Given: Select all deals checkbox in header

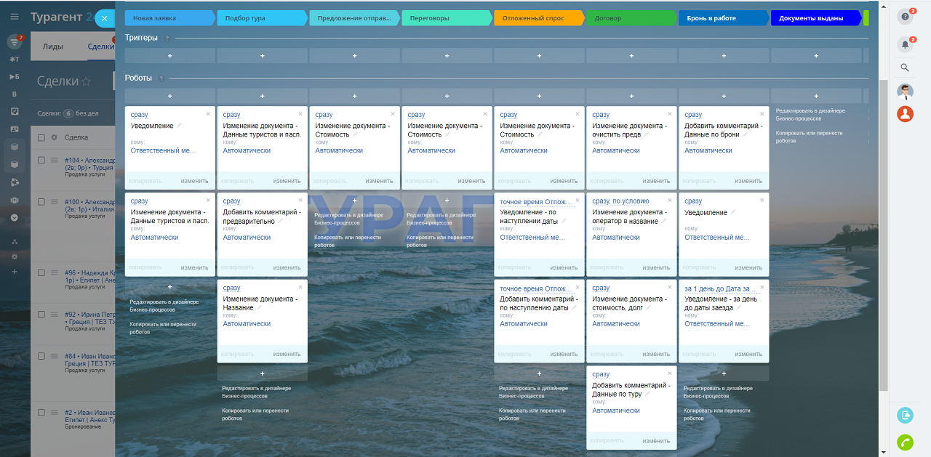Looking at the screenshot, I should [x=41, y=137].
